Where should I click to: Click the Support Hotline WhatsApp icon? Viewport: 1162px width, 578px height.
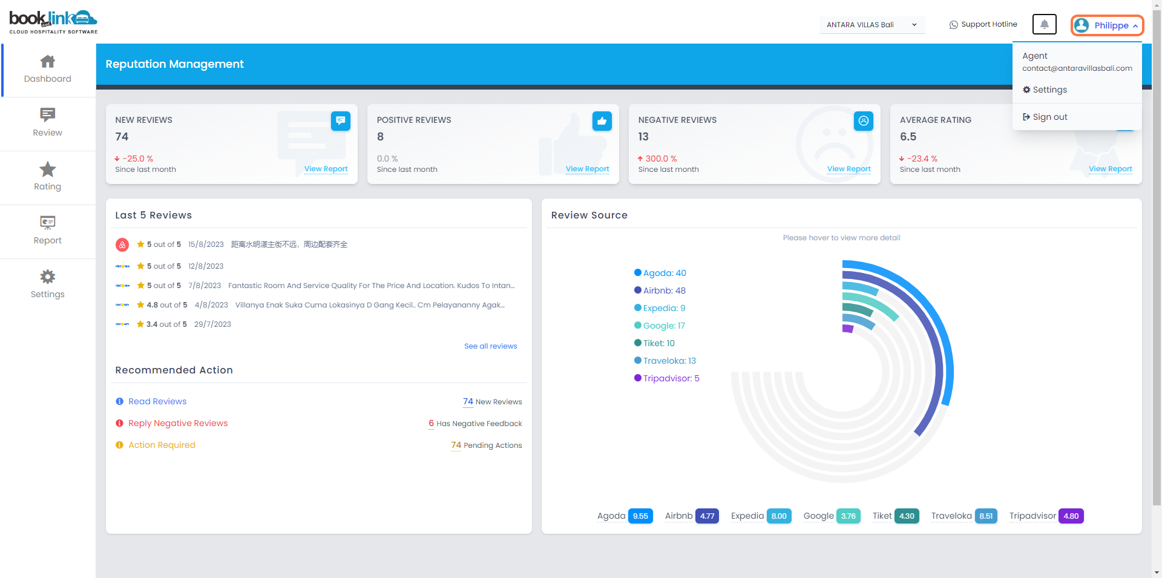coord(954,25)
